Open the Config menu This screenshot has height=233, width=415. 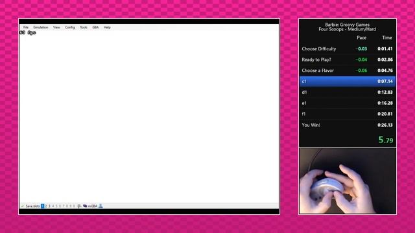(70, 27)
